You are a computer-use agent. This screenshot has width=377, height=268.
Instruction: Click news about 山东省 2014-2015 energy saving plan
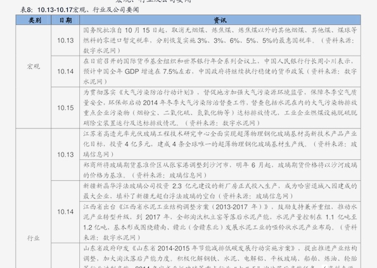tap(220, 256)
